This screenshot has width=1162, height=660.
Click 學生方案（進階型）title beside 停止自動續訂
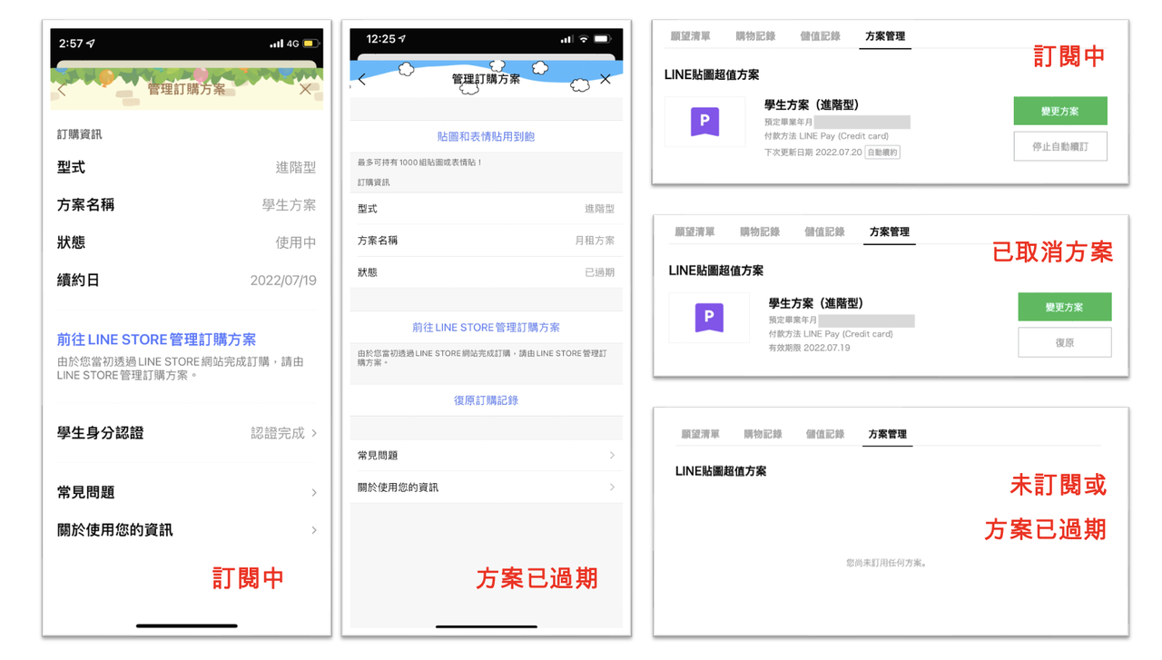[x=813, y=105]
